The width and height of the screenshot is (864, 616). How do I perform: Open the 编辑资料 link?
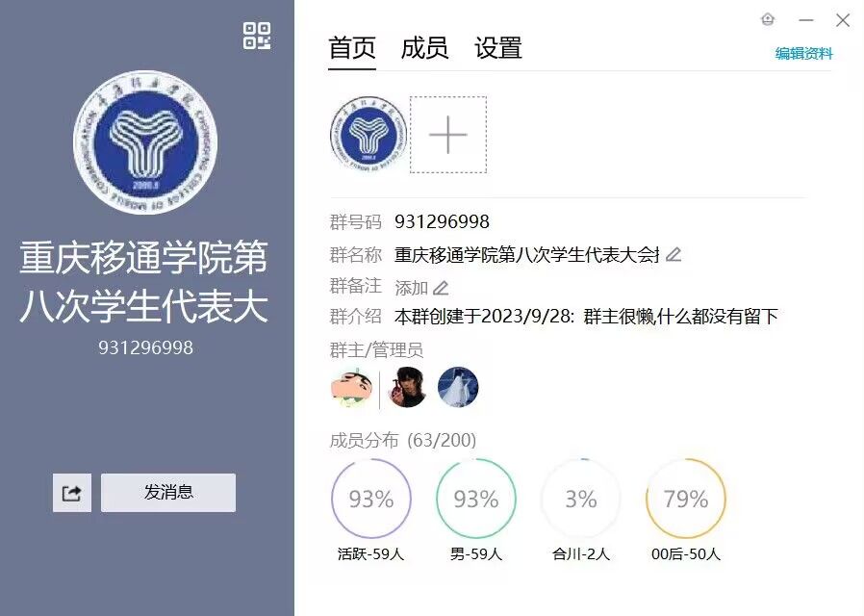(804, 54)
